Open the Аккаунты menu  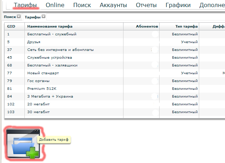(x=114, y=5)
